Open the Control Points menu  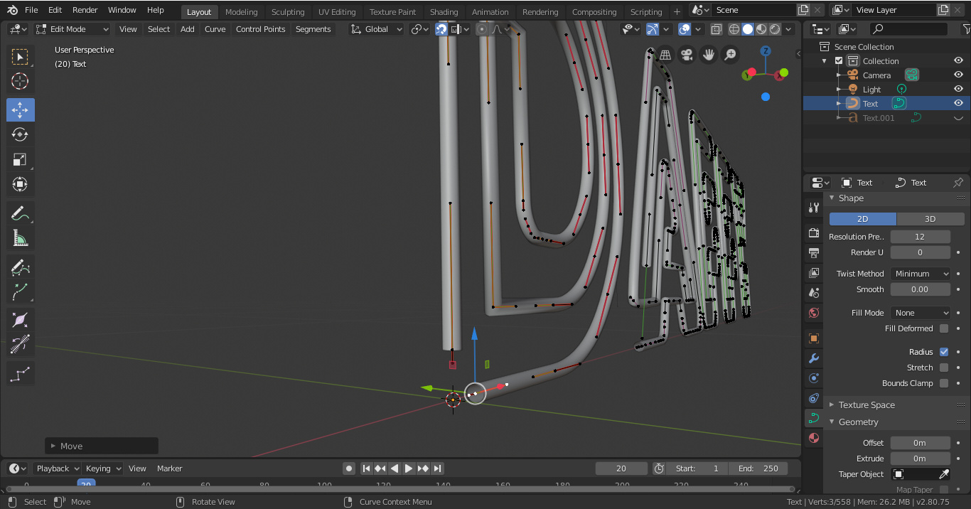pyautogui.click(x=260, y=29)
